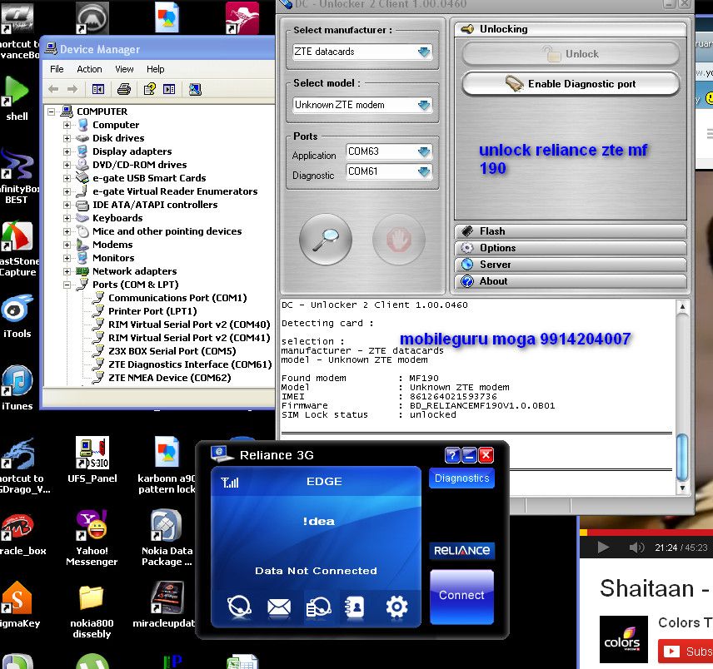713x669 pixels.
Task: Click the Help properties icon in Device Manager toolbar
Action: [x=150, y=89]
